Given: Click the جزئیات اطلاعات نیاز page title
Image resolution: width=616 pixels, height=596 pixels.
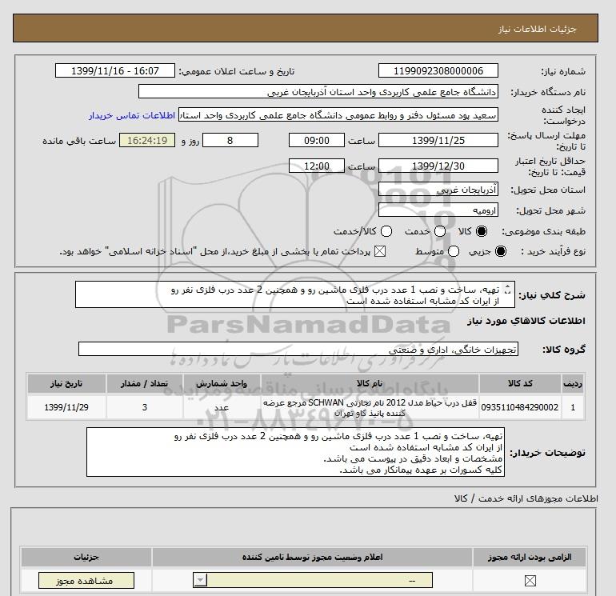Looking at the screenshot, I should (537, 29).
